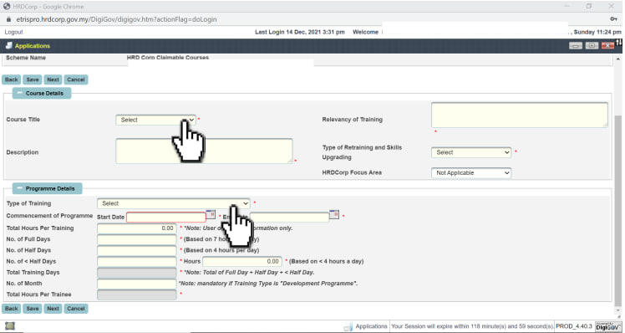This screenshot has width=625, height=333.
Task: Click the desktop icon in bottom-left status bar
Action: (x=10, y=325)
